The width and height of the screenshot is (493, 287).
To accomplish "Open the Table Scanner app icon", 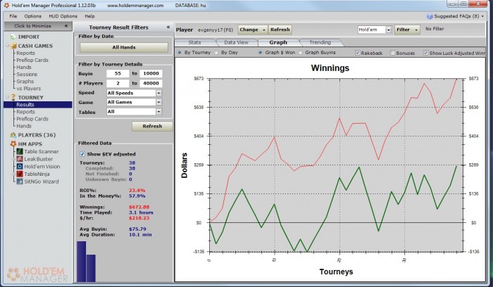I will click(20, 151).
